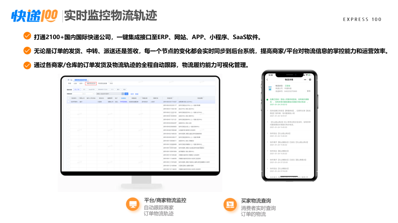Open the first quick-filter dropdown
The width and height of the screenshot is (398, 223).
tap(79, 94)
